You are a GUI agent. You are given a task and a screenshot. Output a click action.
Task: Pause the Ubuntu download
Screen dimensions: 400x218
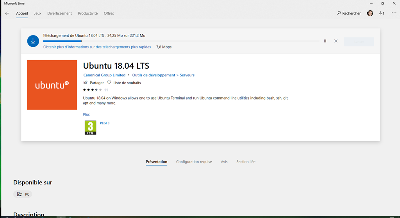[325, 41]
